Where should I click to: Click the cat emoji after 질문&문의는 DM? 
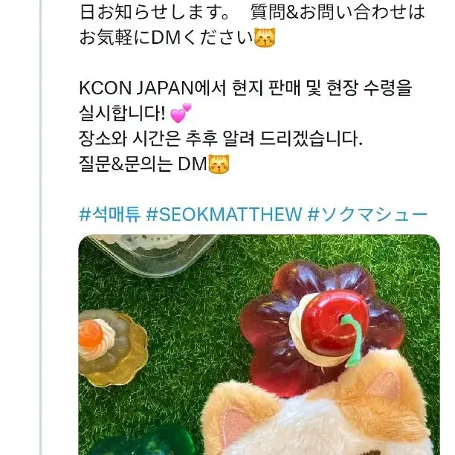[219, 164]
